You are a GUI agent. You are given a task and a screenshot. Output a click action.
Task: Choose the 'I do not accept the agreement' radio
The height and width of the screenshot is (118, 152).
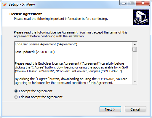[16, 97]
